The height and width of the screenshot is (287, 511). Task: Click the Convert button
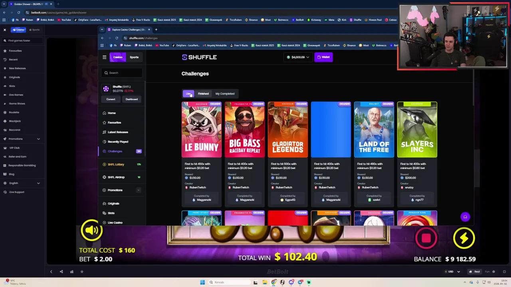tap(111, 99)
